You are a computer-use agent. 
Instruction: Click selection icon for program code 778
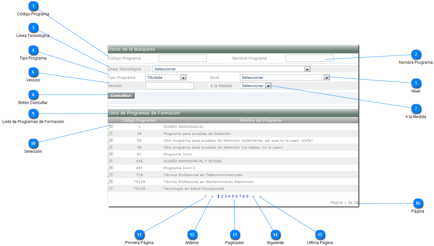click(x=111, y=174)
